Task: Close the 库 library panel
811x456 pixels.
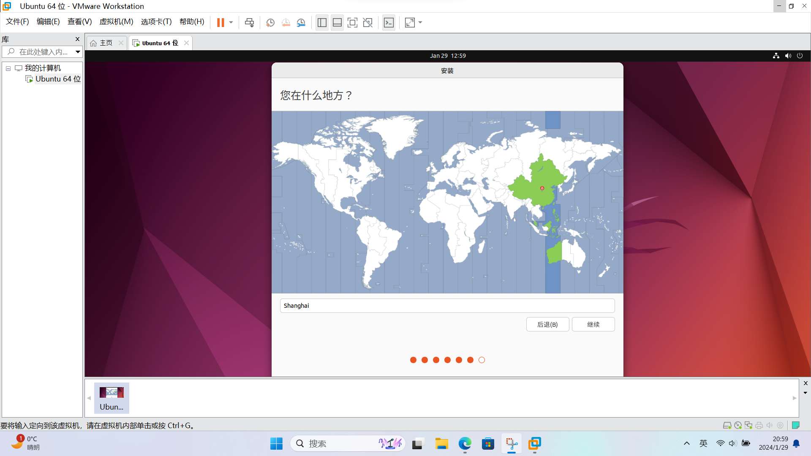Action: [77, 39]
